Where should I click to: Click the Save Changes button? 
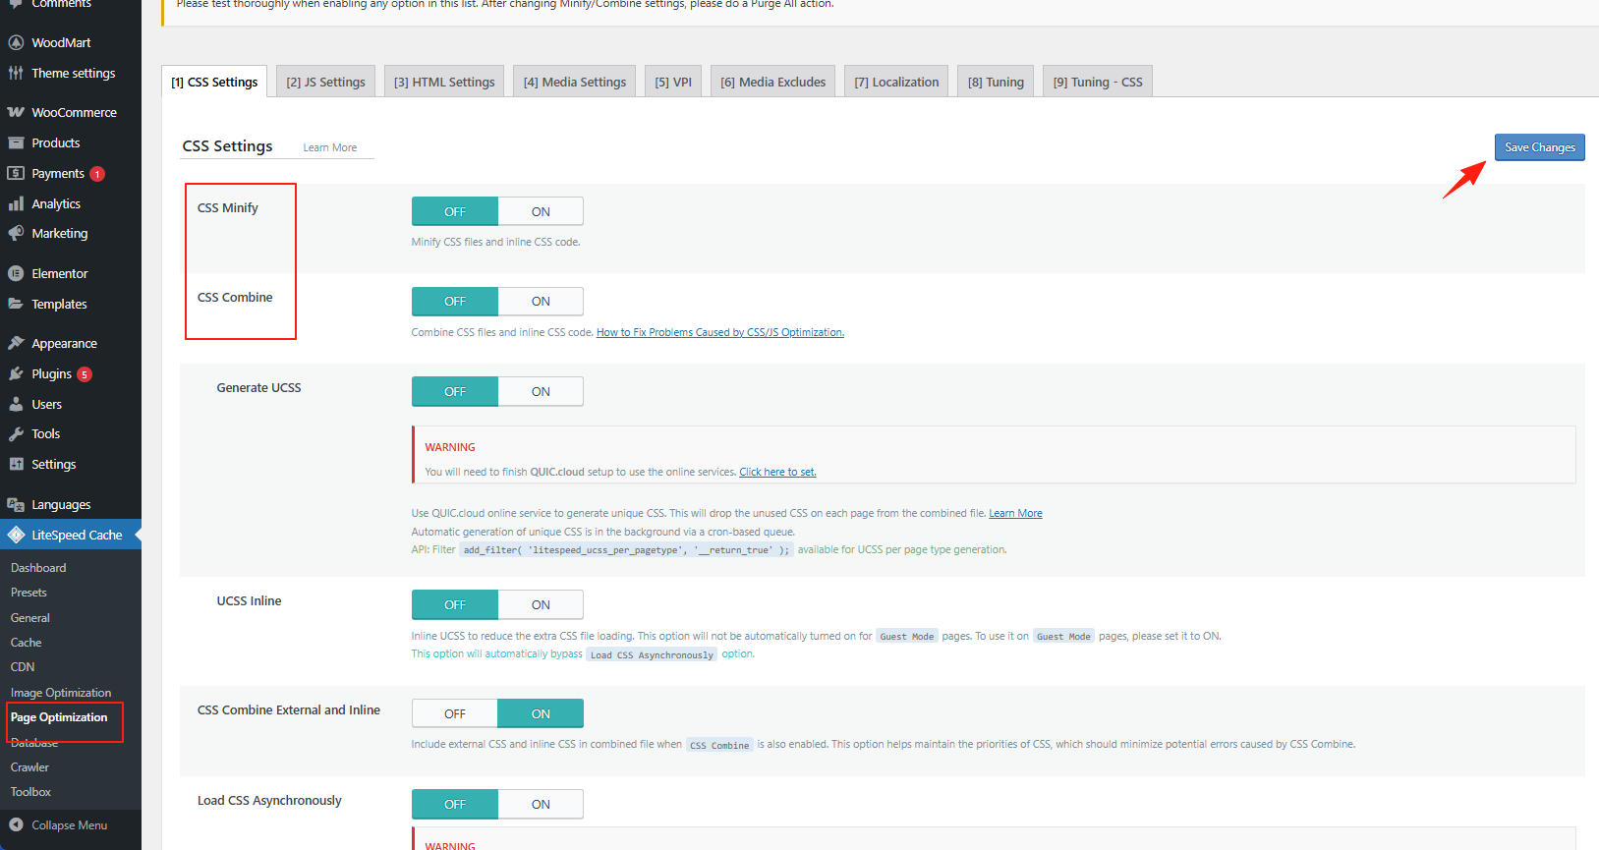[1539, 147]
